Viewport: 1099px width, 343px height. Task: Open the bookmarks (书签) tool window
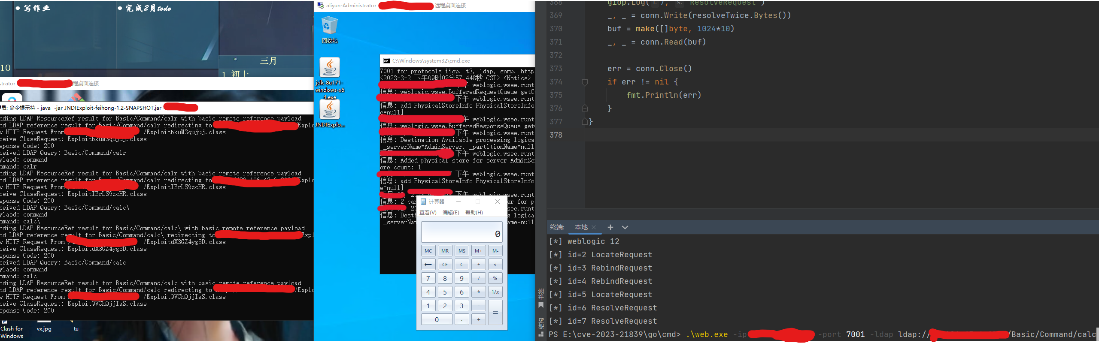pos(541,298)
